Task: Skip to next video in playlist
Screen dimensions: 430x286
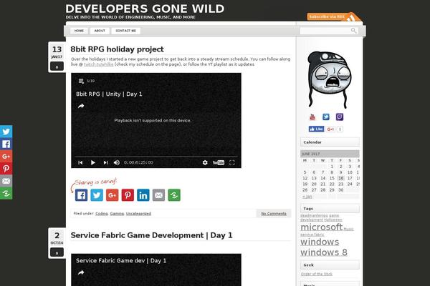Action: click(105, 162)
